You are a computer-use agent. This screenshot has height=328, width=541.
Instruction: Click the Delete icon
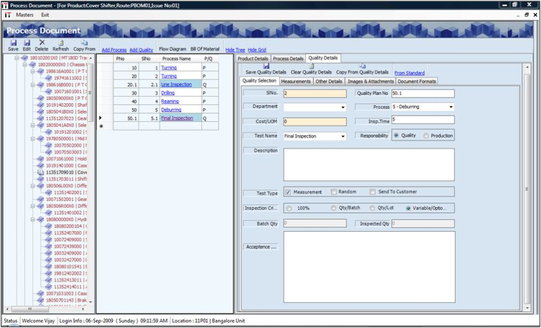pos(41,43)
